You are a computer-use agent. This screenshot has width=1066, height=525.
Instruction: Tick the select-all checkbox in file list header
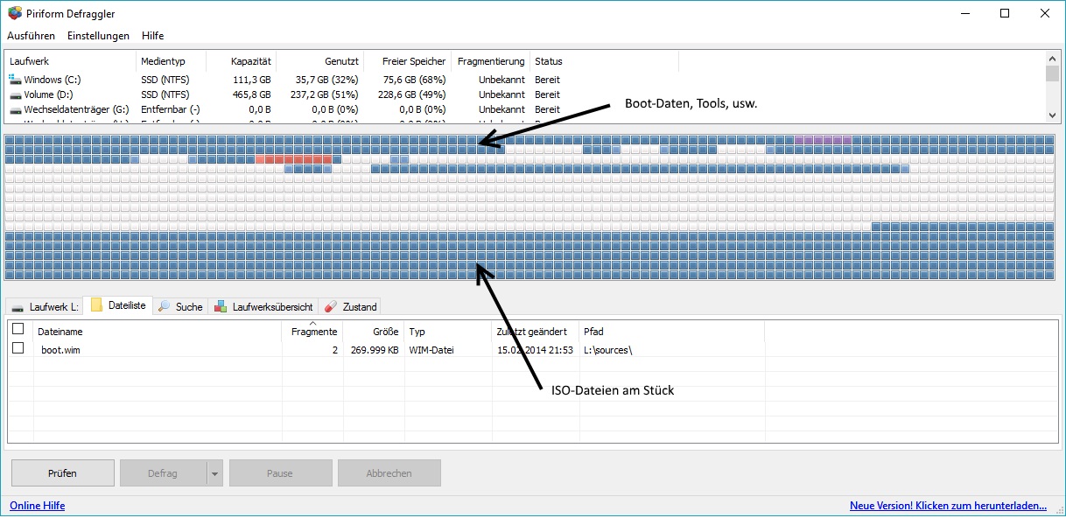(x=18, y=329)
